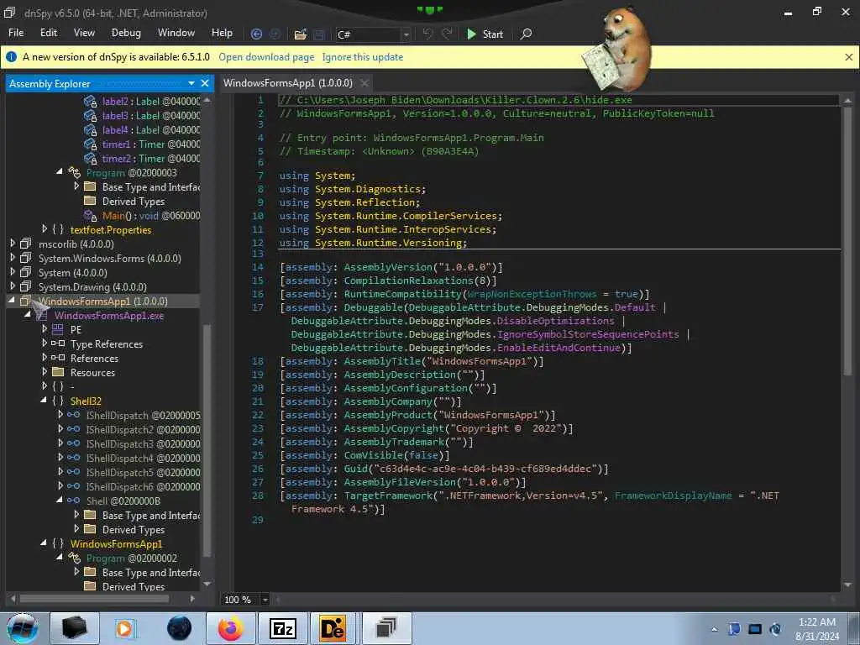Open 7-Zip from the taskbar
The width and height of the screenshot is (860, 645).
(282, 628)
